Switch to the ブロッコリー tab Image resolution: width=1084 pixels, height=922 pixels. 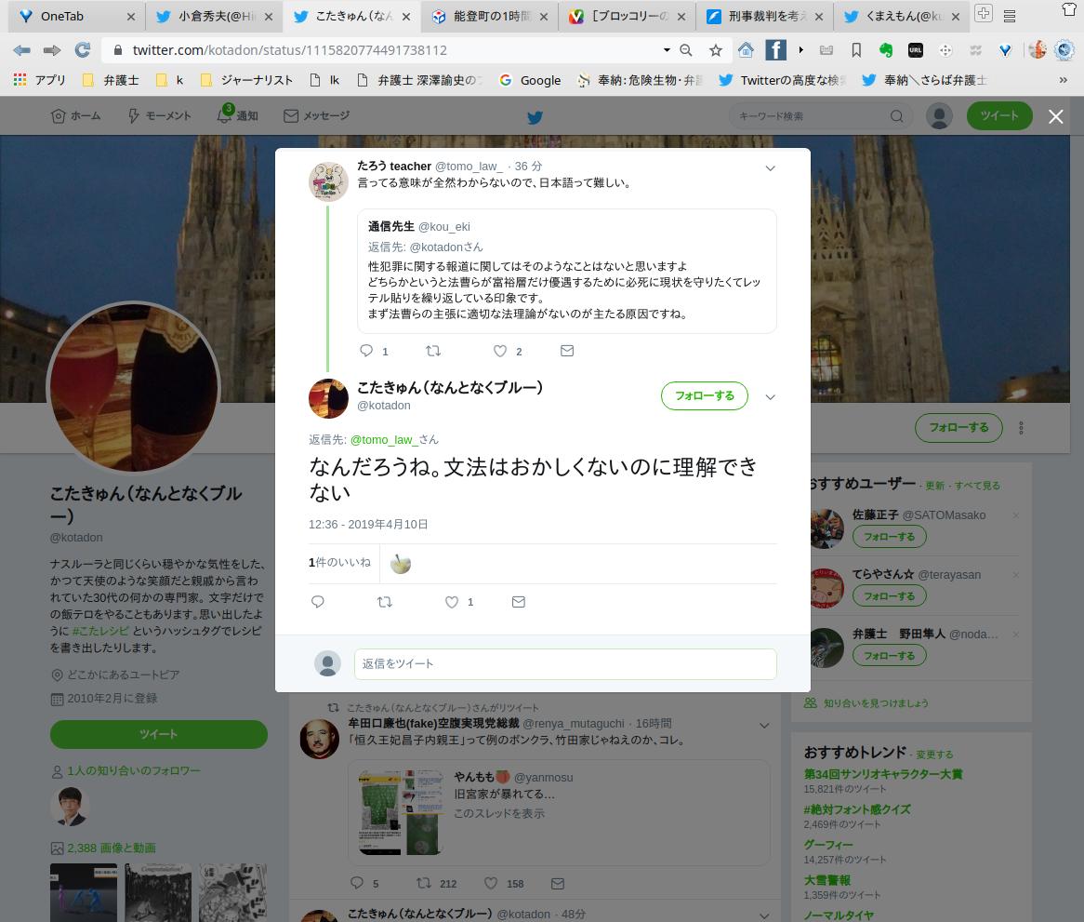(627, 16)
